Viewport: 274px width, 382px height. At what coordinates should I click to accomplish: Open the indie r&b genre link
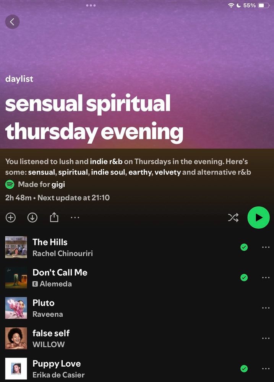(x=106, y=162)
